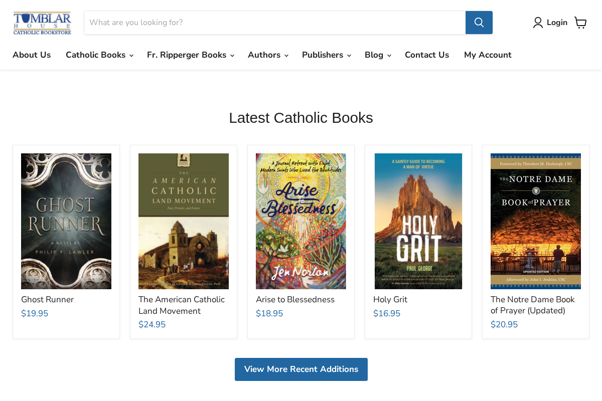Click the search magnifying glass icon
The image size is (602, 401).
(479, 22)
